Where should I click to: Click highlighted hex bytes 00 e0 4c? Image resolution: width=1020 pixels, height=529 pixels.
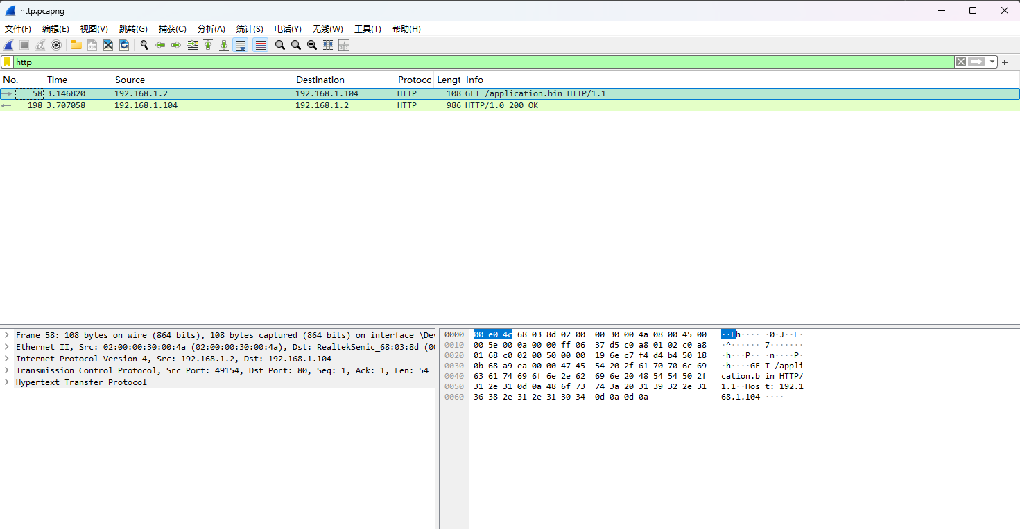click(x=493, y=334)
